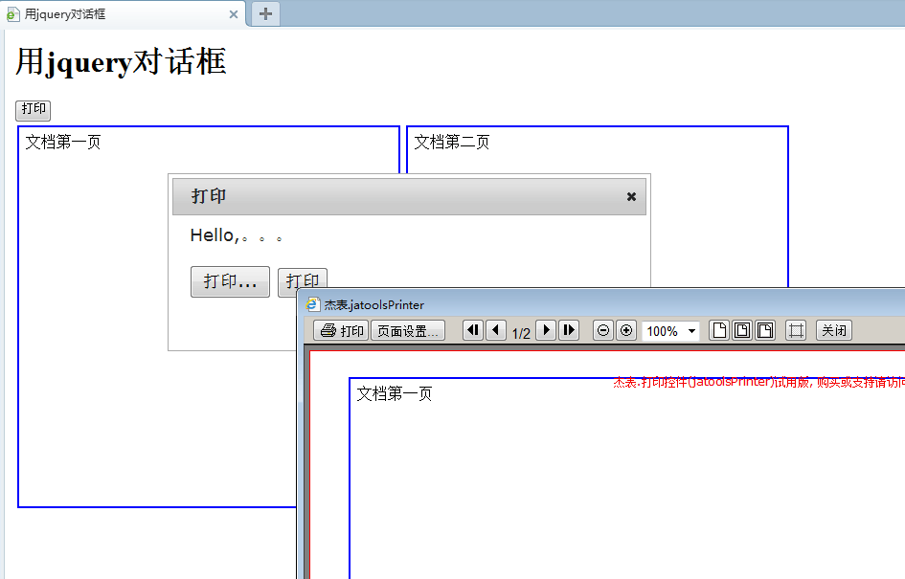Select the 用jquery对话框 browser tab

[x=123, y=13]
